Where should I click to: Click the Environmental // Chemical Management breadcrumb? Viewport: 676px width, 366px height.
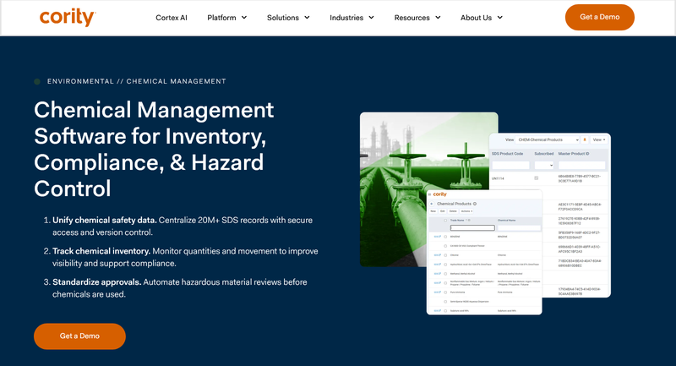point(136,81)
